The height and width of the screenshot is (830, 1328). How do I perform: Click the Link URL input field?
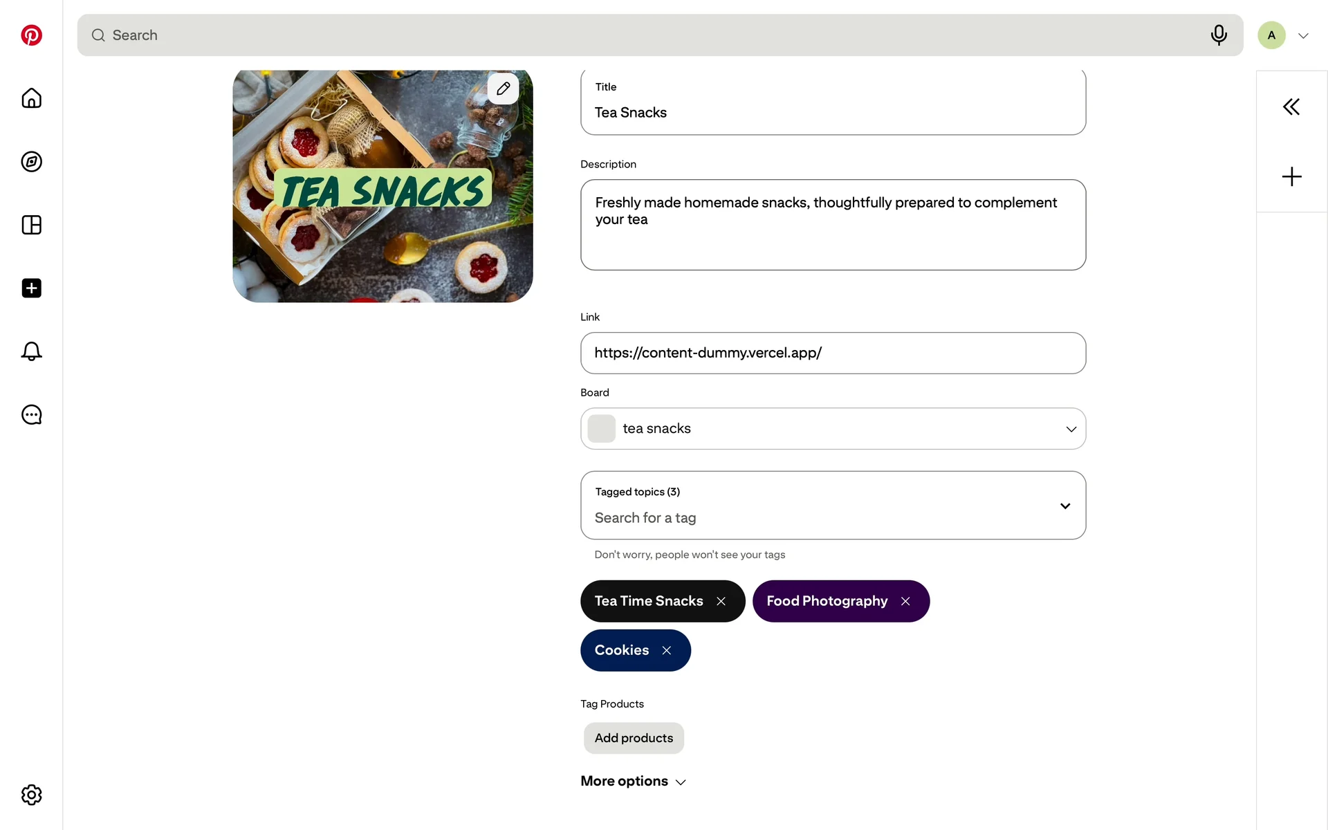[x=833, y=353]
